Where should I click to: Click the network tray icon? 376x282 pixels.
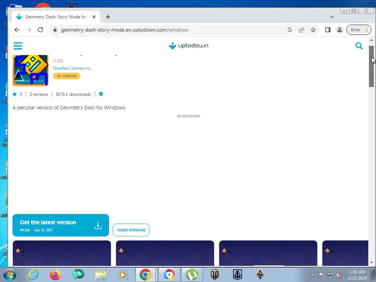330,275
